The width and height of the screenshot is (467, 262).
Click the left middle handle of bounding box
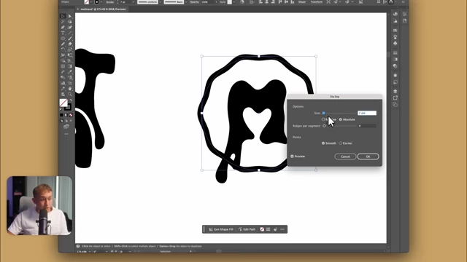click(x=202, y=114)
